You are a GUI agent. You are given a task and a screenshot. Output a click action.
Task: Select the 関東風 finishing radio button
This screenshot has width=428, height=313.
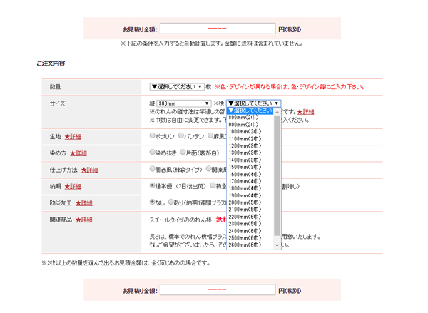tap(208, 169)
